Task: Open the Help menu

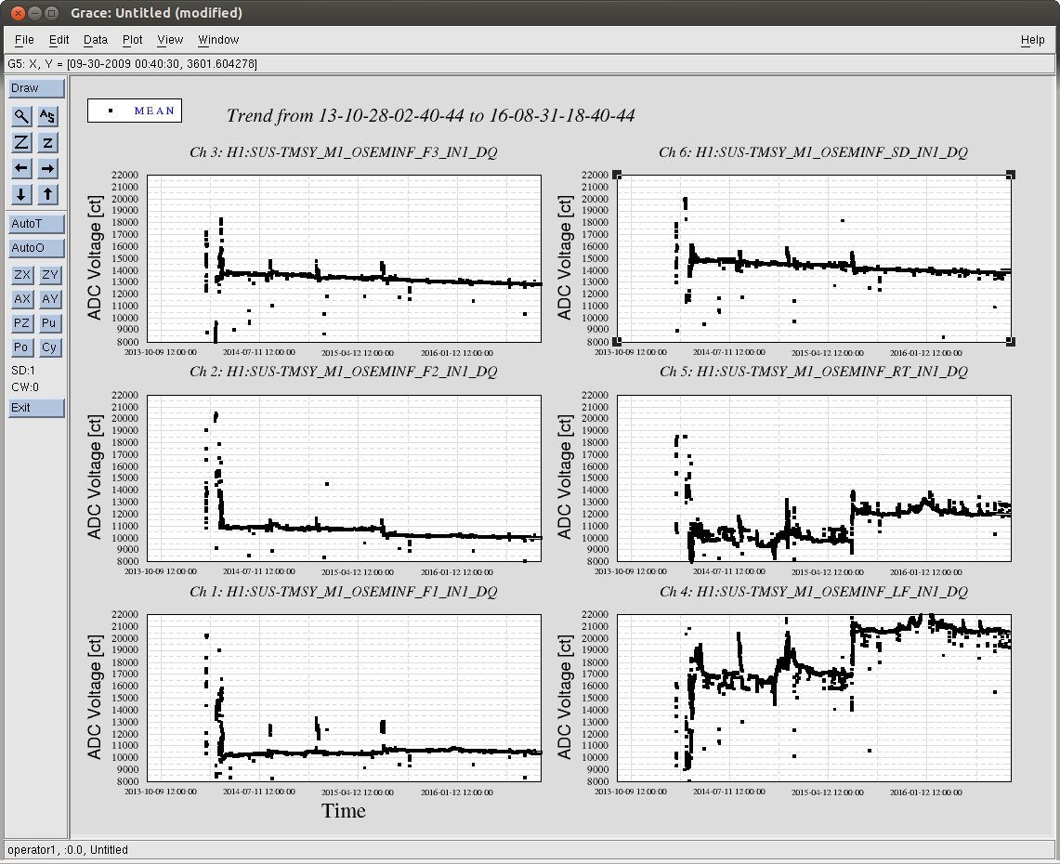Action: coord(1032,40)
